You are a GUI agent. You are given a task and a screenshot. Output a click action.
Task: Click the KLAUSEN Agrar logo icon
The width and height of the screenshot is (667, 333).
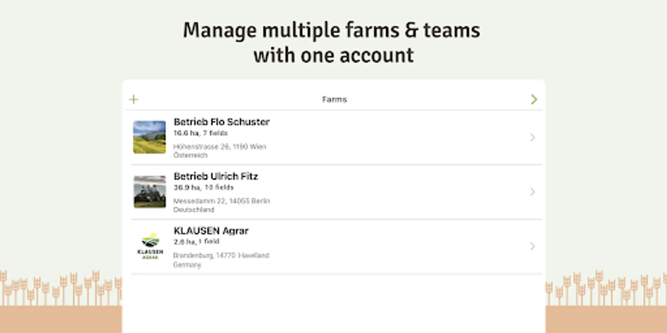pos(150,246)
